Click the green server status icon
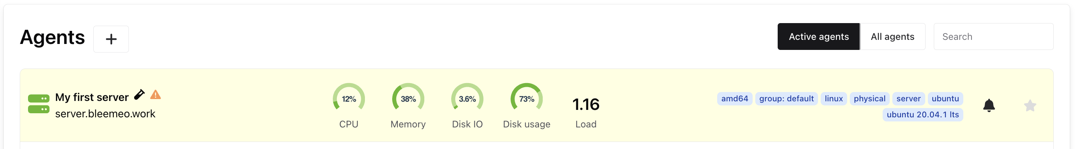 pyautogui.click(x=38, y=104)
